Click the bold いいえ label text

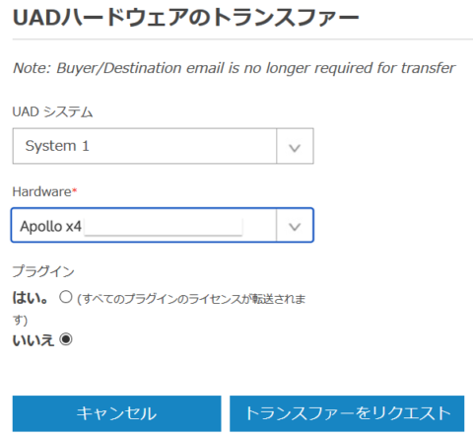33,340
